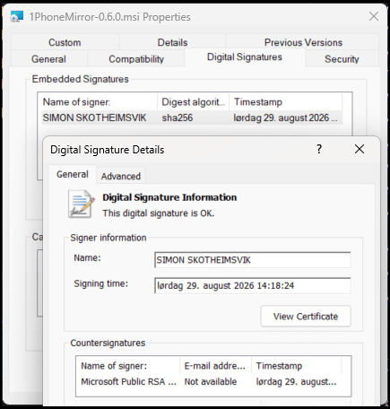Open the Security tab

pyautogui.click(x=342, y=59)
